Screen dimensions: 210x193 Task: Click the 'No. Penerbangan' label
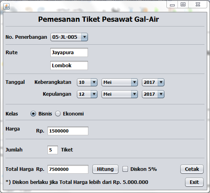pos(26,37)
